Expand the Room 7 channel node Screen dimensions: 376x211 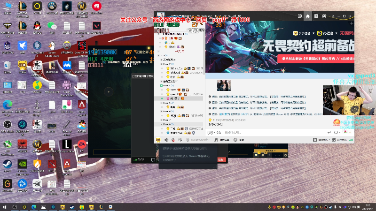(161, 120)
